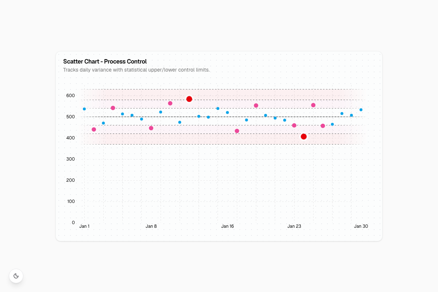
Task: Click the Jan 30 x-axis label
Action: point(361,226)
